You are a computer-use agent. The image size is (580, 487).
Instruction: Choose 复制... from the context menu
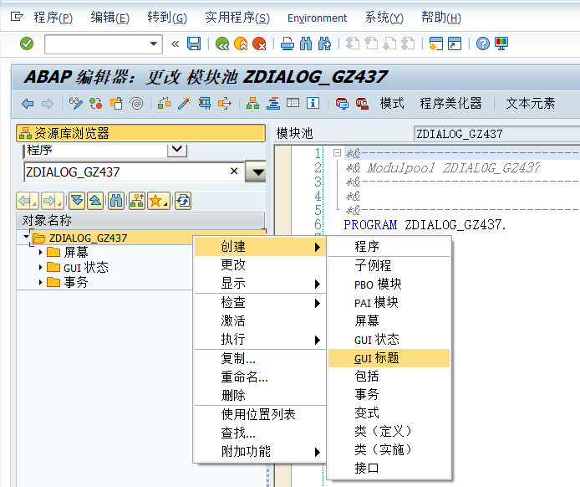pyautogui.click(x=260, y=358)
